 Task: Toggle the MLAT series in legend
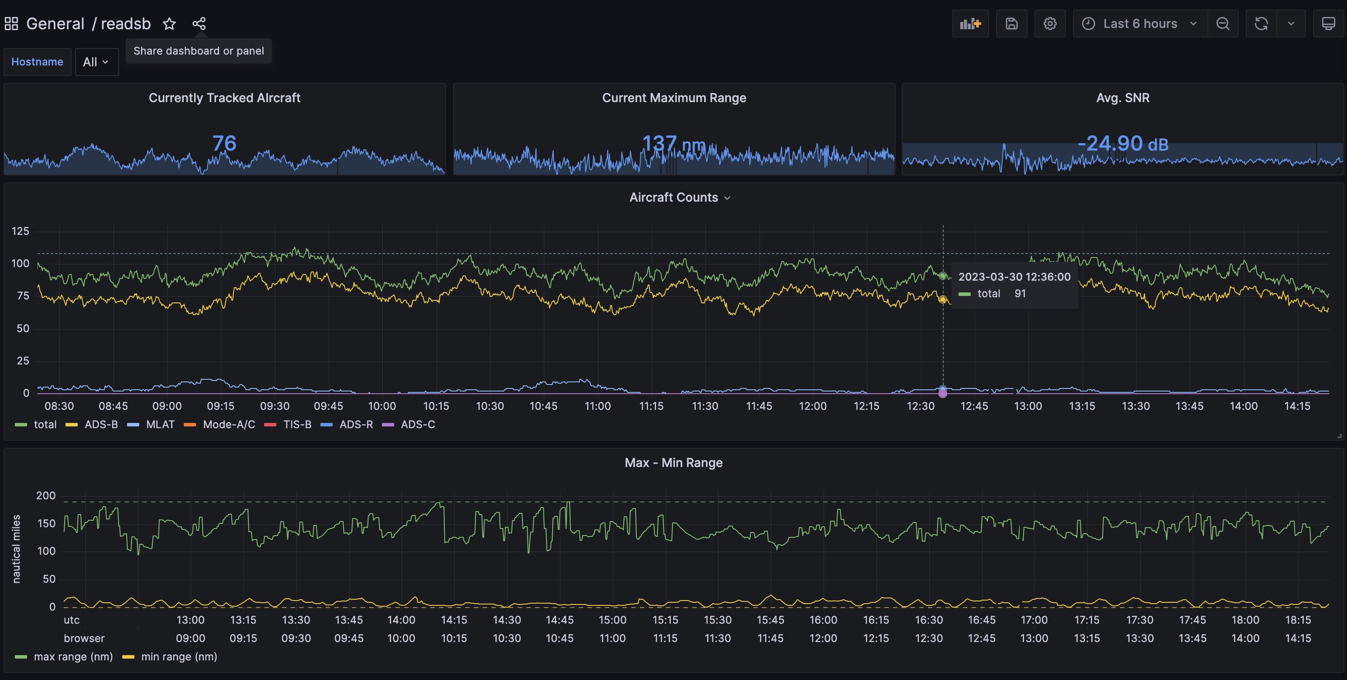tap(160, 424)
